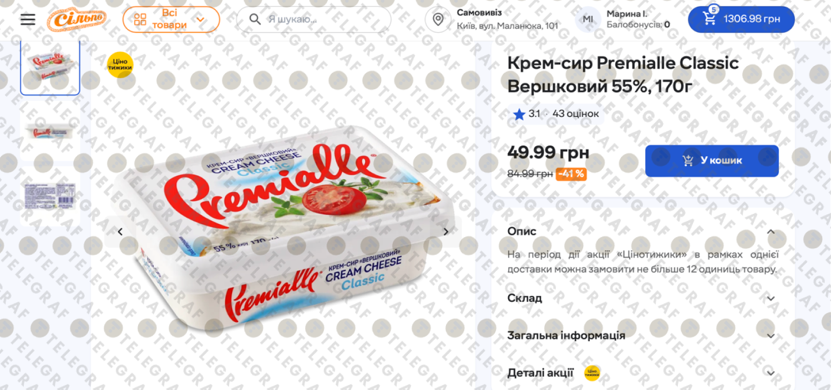Show next product image arrow

(445, 232)
